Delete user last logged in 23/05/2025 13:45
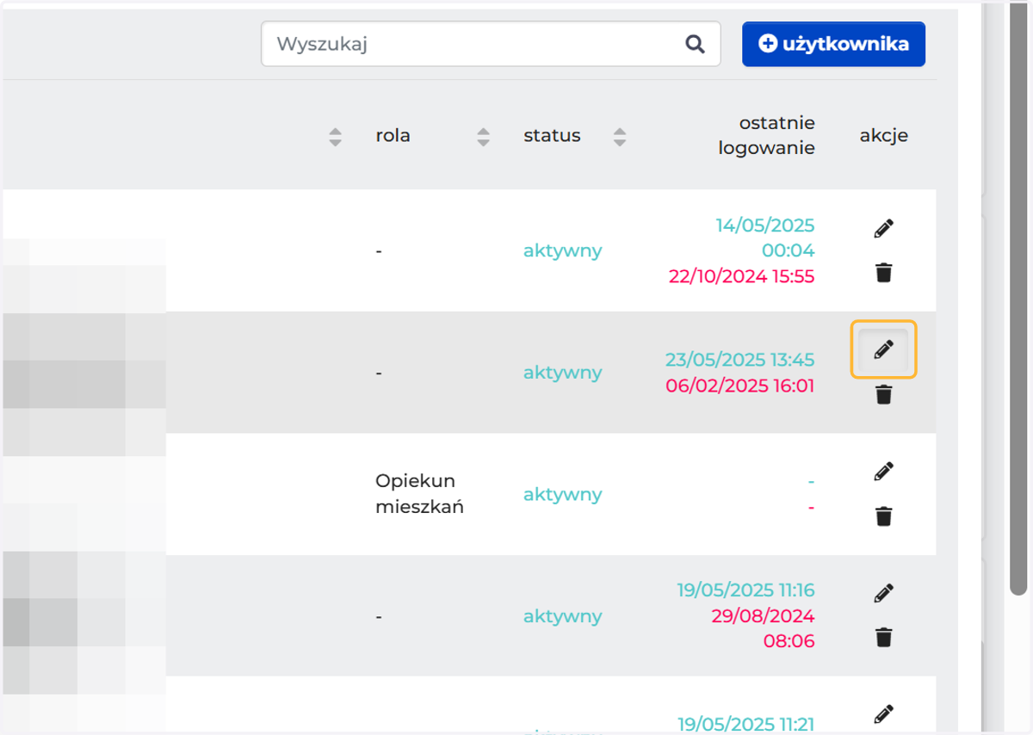Viewport: 1033px width, 735px height. coord(883,395)
